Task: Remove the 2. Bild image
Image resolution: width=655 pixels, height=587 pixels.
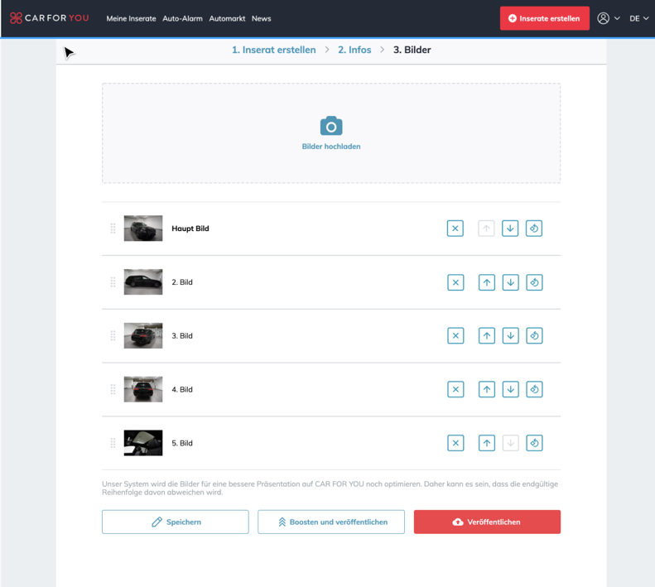Action: pos(455,282)
